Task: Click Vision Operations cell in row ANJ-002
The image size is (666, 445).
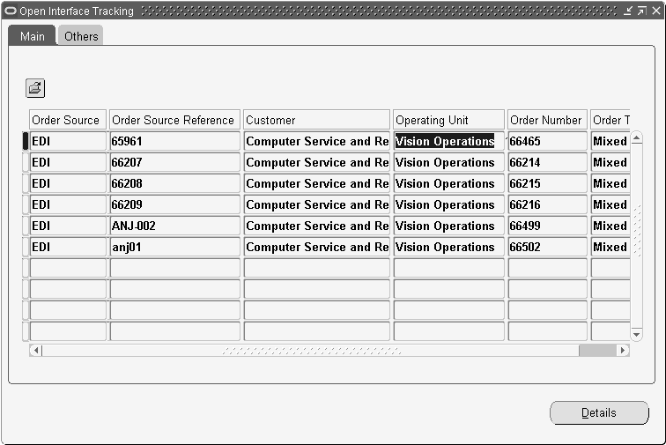Action: click(448, 226)
